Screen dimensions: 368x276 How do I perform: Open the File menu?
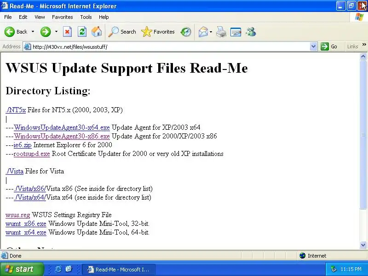pyautogui.click(x=8, y=17)
